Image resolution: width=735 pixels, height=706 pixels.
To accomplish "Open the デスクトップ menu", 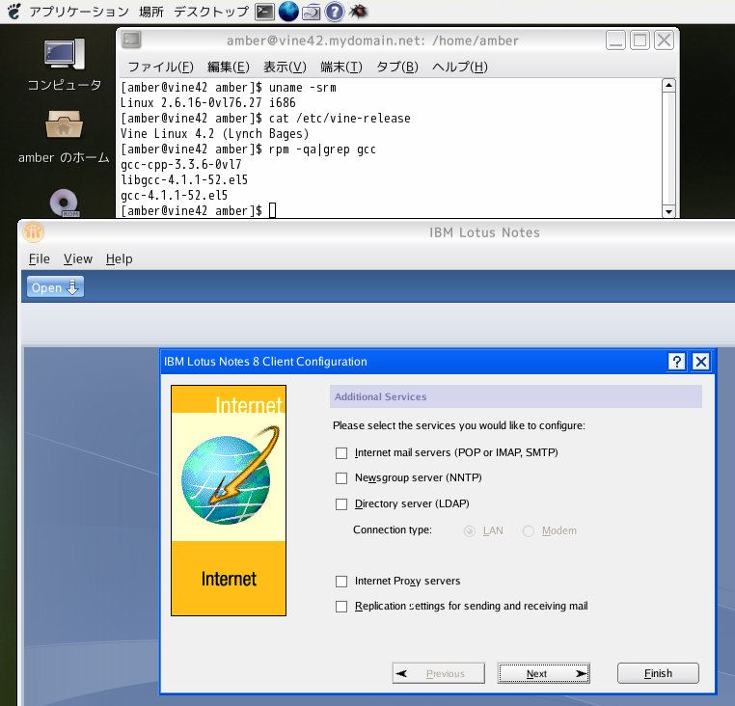I will click(x=211, y=12).
